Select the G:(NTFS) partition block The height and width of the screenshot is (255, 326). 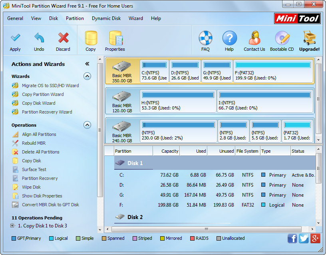217,71
